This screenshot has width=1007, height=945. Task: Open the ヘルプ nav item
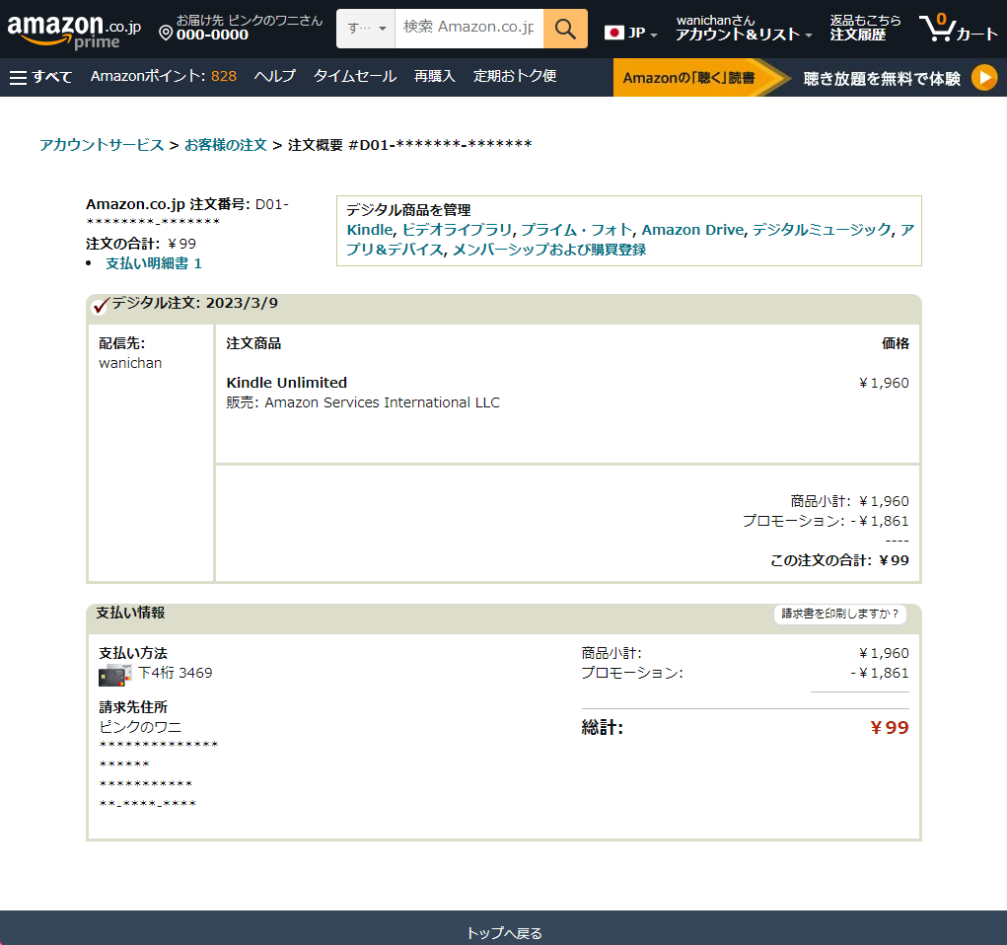pyautogui.click(x=275, y=76)
